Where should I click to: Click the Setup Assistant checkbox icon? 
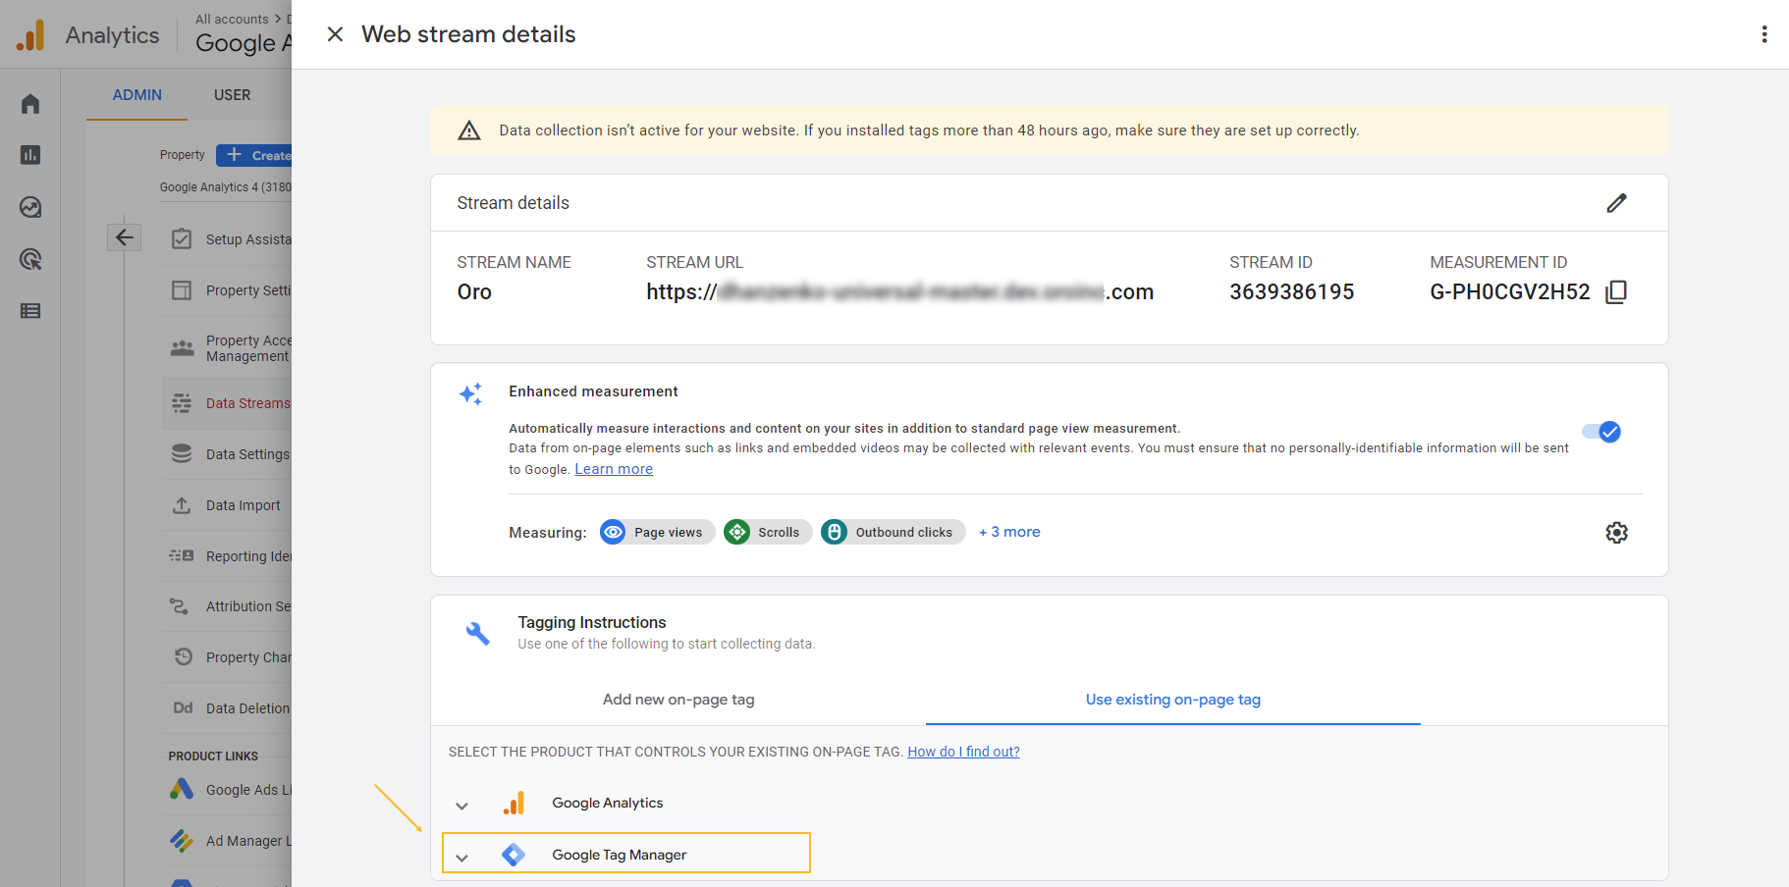pos(182,238)
